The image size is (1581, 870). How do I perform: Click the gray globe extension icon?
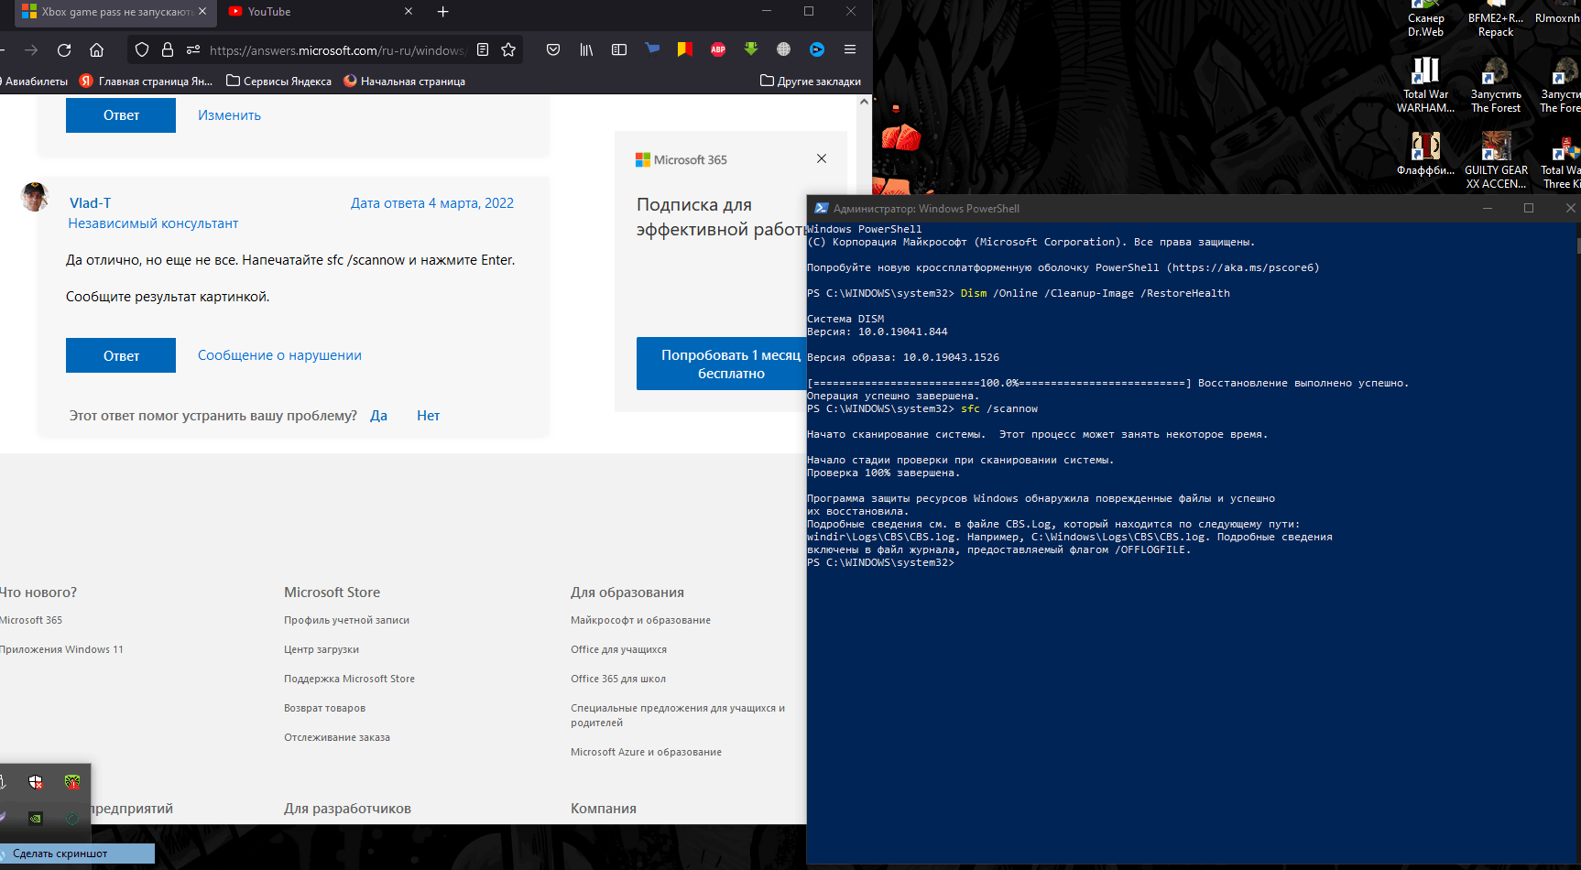784,49
